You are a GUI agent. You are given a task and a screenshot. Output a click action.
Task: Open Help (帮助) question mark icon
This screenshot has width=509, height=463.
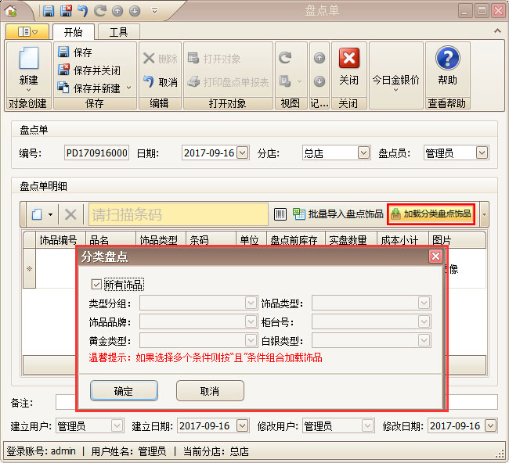coord(447,59)
